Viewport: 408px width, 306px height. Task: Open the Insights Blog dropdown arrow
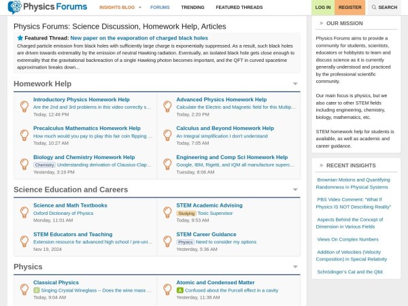pyautogui.click(x=139, y=7)
